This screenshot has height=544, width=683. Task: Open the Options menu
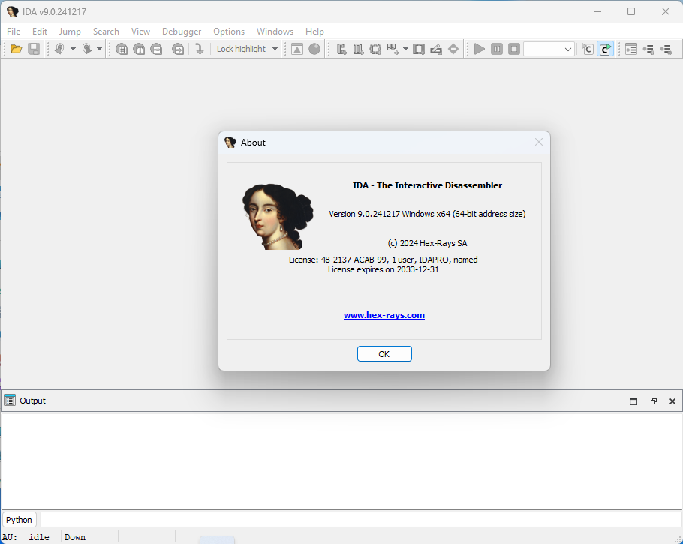(x=229, y=32)
